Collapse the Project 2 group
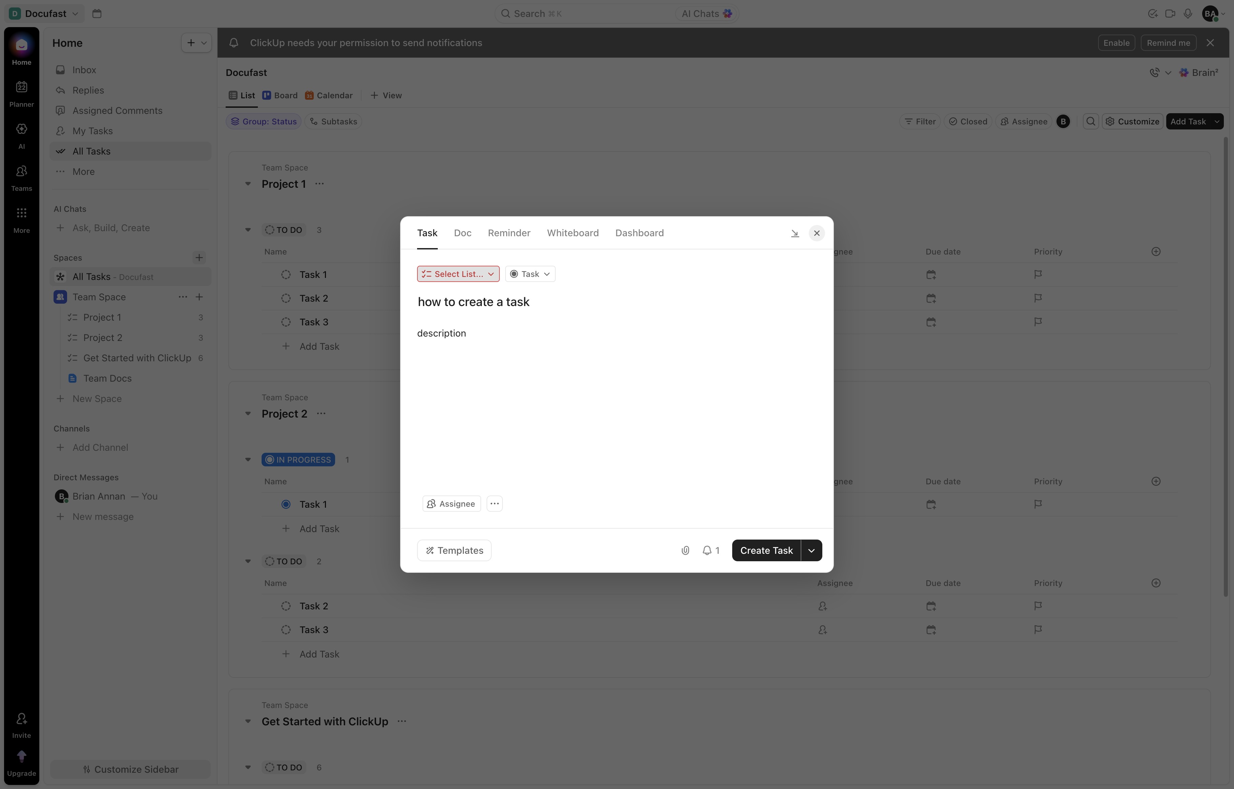1234x789 pixels. coord(248,414)
